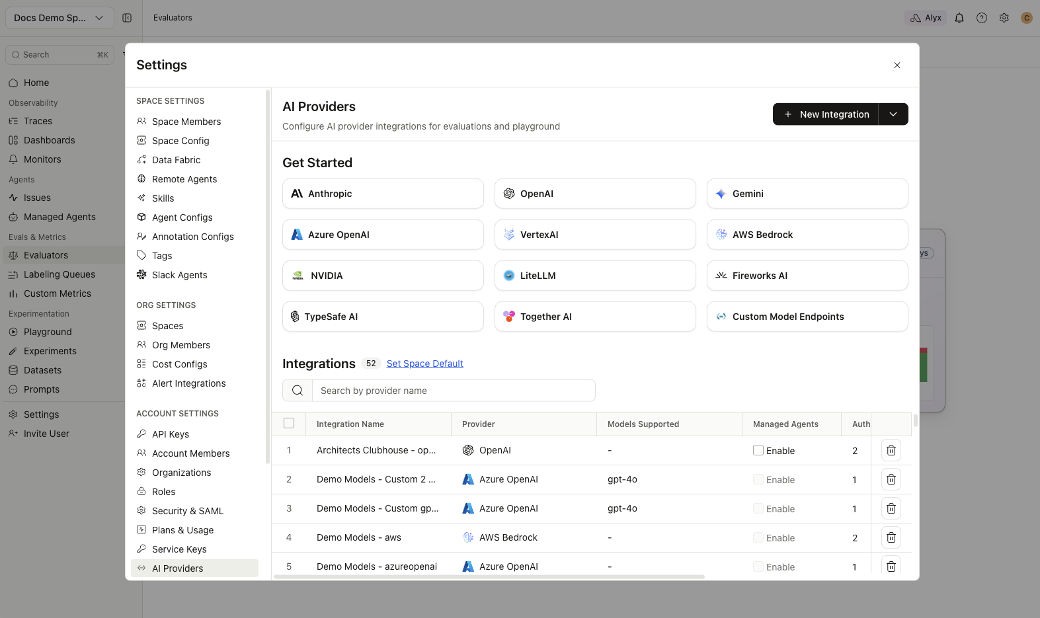This screenshot has height=618, width=1040.
Task: Close the Settings dialog
Action: click(897, 65)
